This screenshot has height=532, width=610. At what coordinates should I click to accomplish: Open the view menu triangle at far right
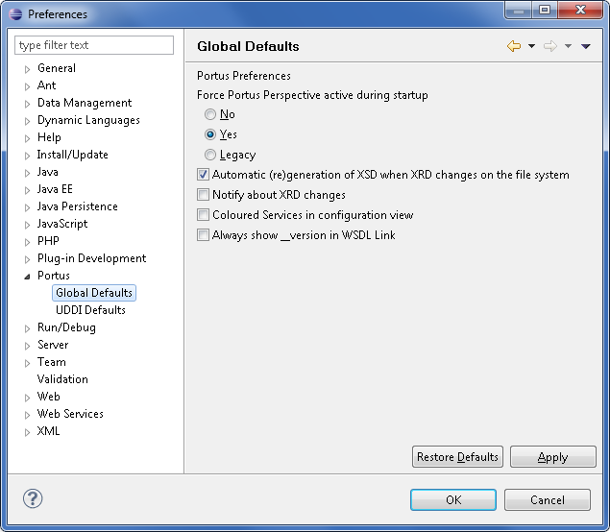click(586, 46)
